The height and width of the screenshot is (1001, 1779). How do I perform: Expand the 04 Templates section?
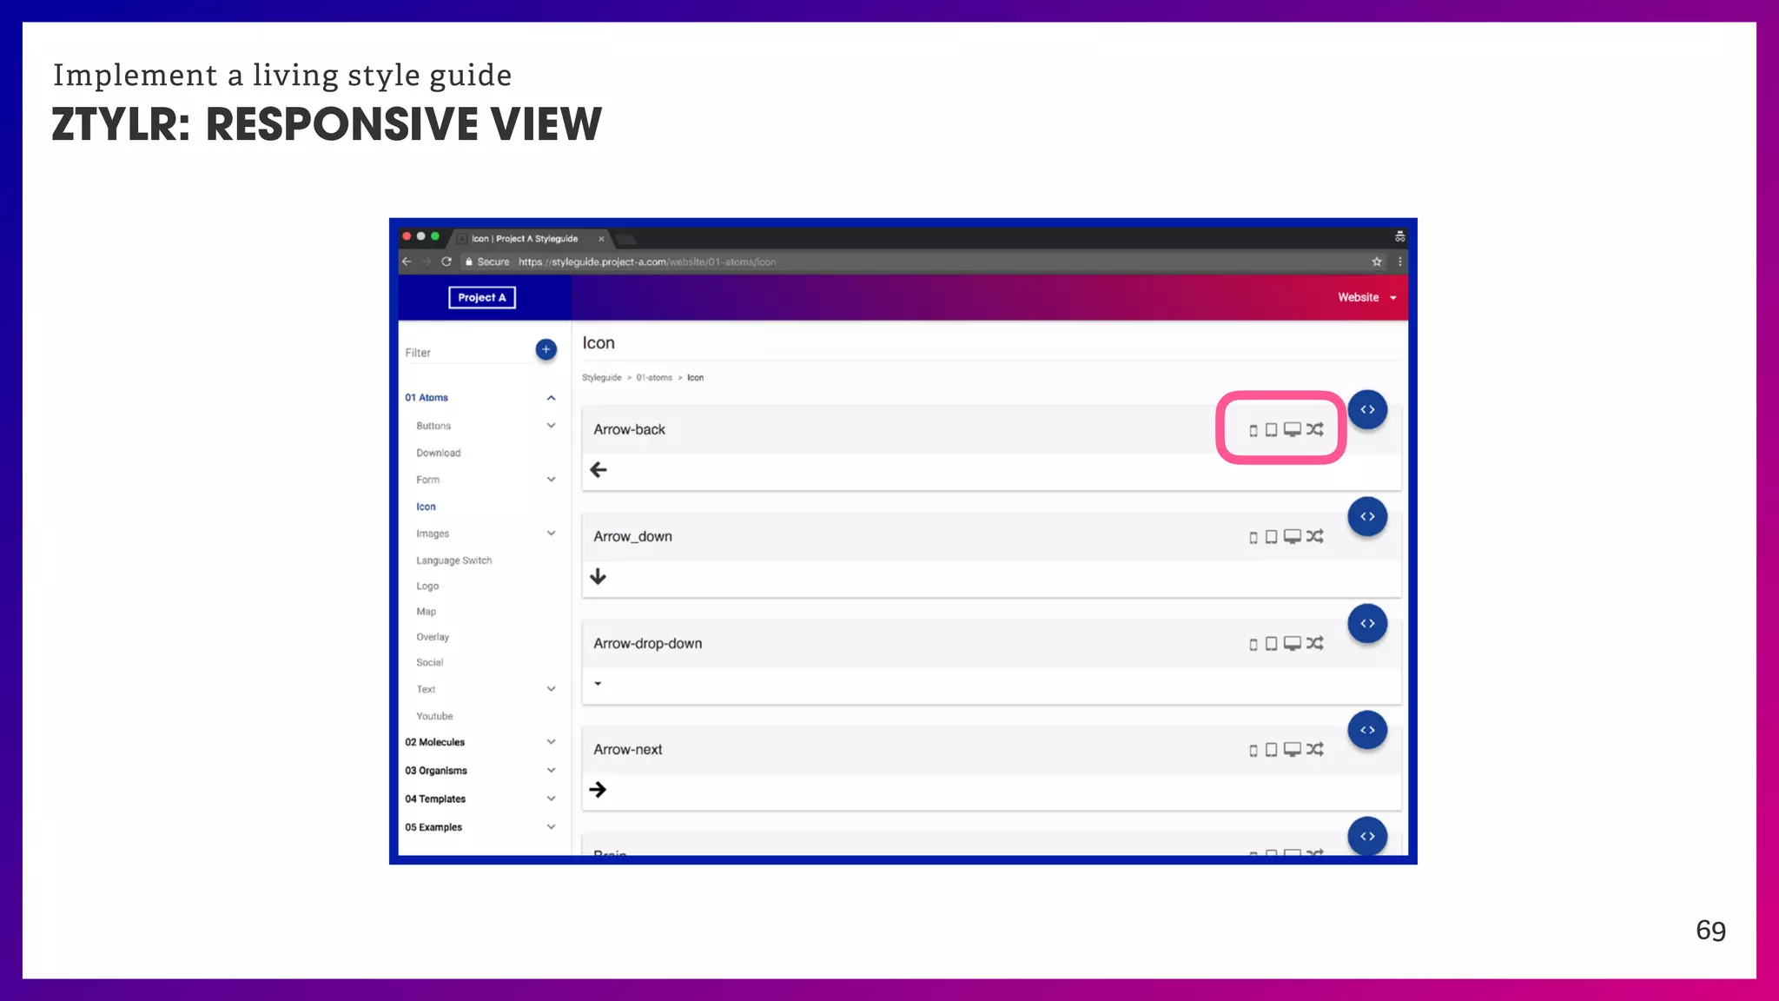(551, 798)
